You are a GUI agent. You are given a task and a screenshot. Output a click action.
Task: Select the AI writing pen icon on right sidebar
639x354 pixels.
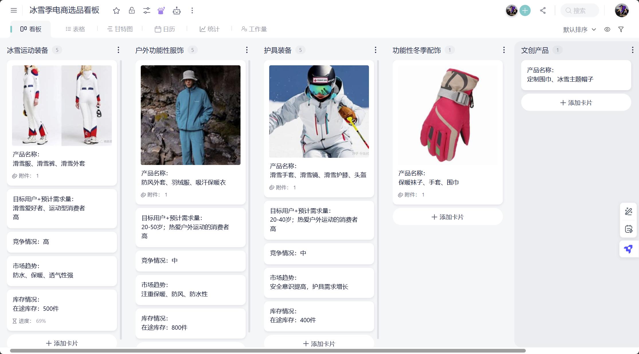click(628, 211)
